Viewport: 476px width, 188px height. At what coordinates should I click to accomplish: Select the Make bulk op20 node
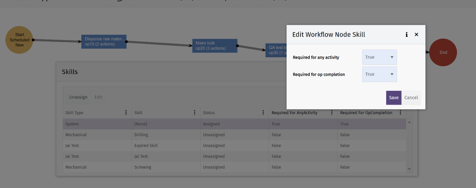click(x=215, y=46)
